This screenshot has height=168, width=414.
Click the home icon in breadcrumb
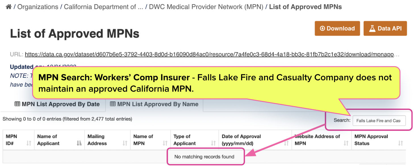pyautogui.click(x=9, y=7)
